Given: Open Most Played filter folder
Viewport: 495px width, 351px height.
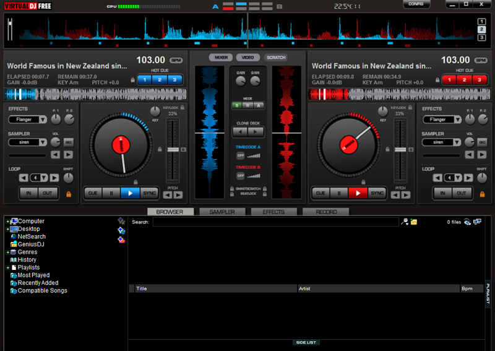Looking at the screenshot, I should 30,275.
